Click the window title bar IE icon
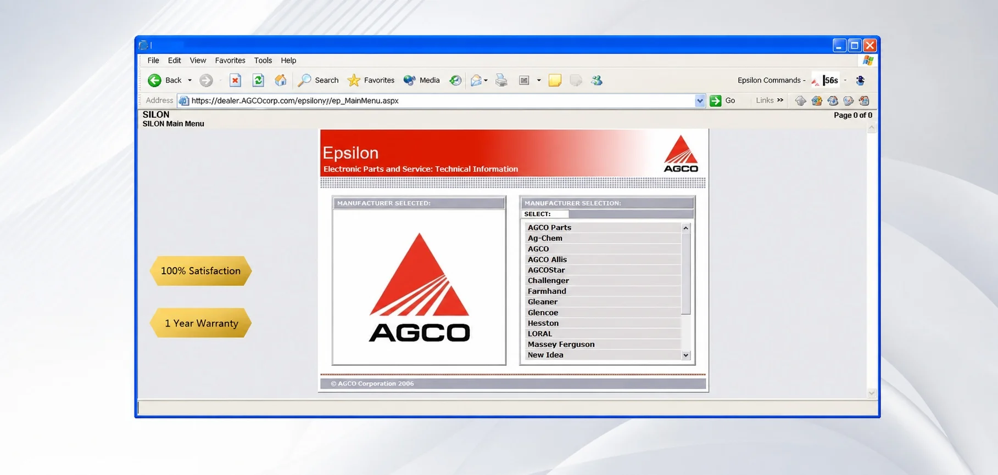 tap(143, 45)
